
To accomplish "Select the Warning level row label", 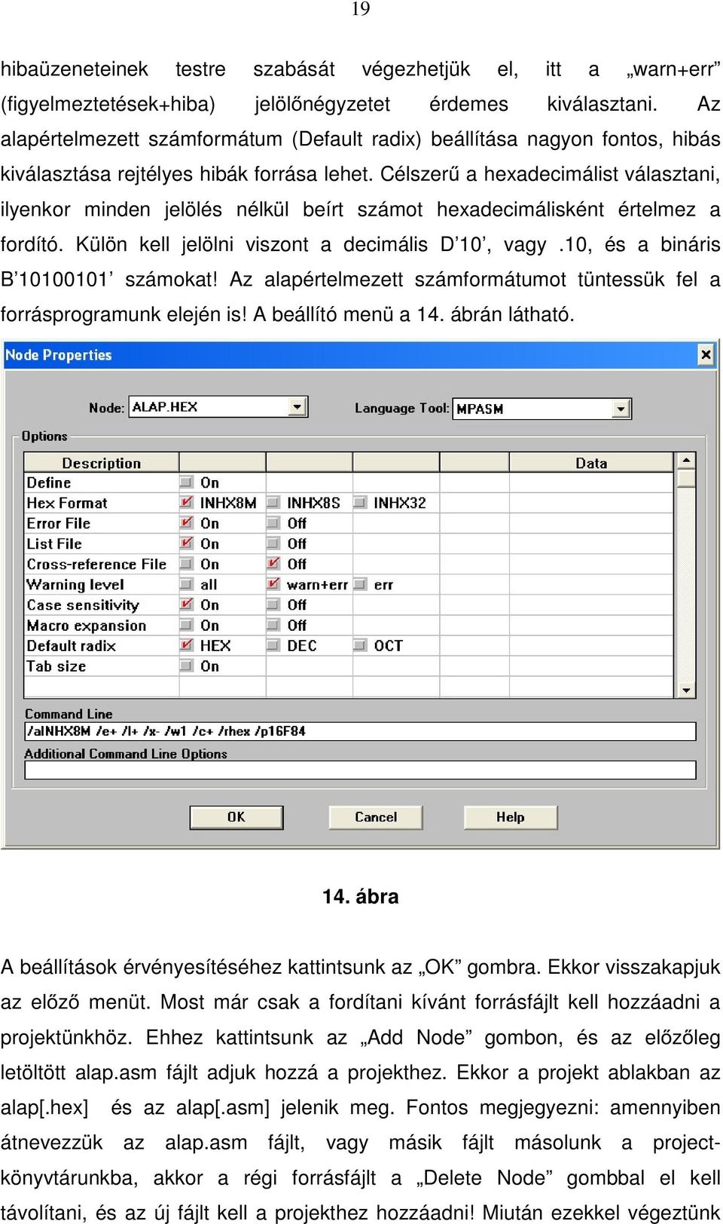I will tap(75, 584).
